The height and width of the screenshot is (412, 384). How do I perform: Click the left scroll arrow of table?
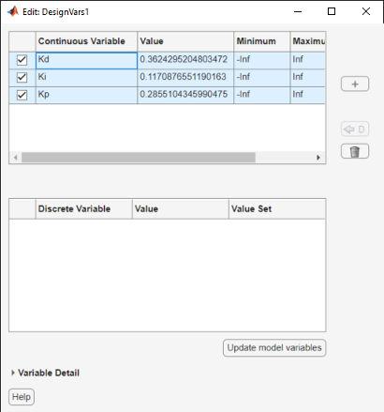point(15,158)
